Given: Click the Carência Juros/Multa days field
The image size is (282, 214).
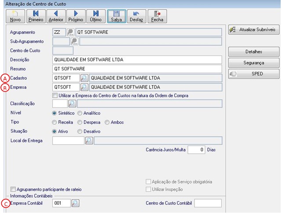Looking at the screenshot, I should [x=196, y=150].
